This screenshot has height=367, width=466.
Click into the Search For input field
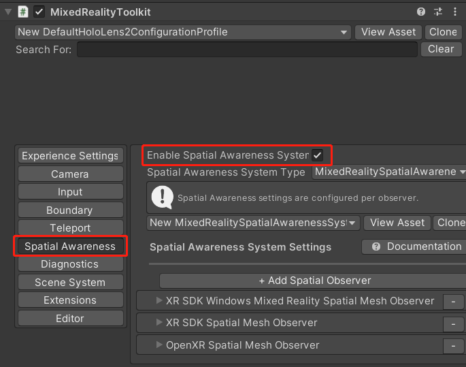pos(247,49)
